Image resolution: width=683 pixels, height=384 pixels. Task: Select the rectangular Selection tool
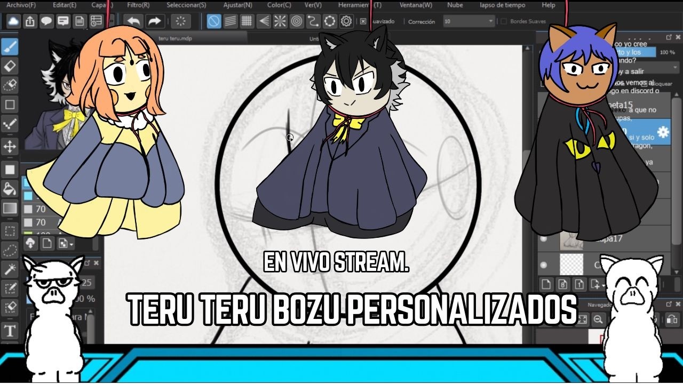pos(10,231)
